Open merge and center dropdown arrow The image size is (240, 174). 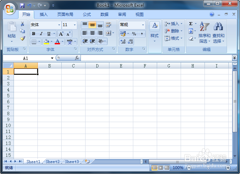(x=113, y=33)
